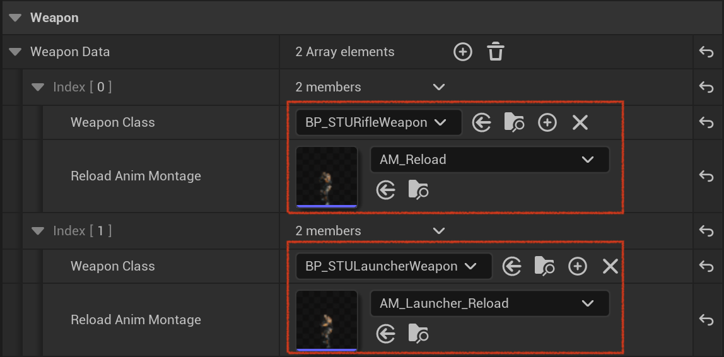Viewport: 724px width, 357px height.
Task: Open Index 1 members options chevron
Action: click(x=439, y=231)
